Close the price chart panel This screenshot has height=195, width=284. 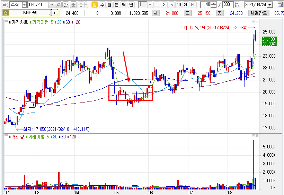pos(257,21)
